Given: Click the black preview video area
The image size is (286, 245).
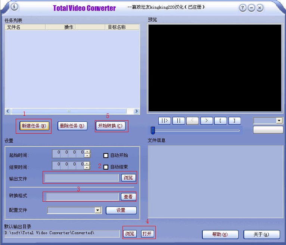Looking at the screenshot, I should point(215,68).
